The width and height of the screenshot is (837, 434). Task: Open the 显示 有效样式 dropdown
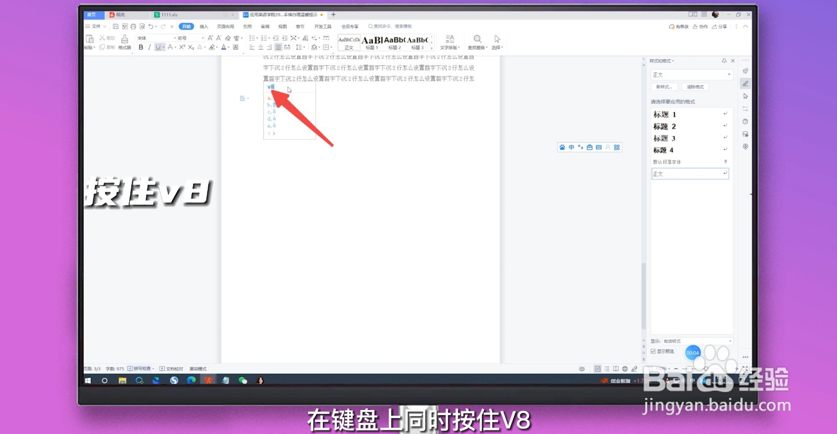698,341
